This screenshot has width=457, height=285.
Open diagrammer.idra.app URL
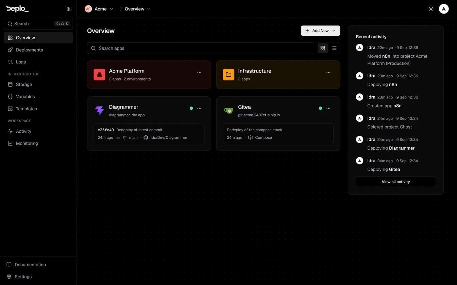coord(127,115)
